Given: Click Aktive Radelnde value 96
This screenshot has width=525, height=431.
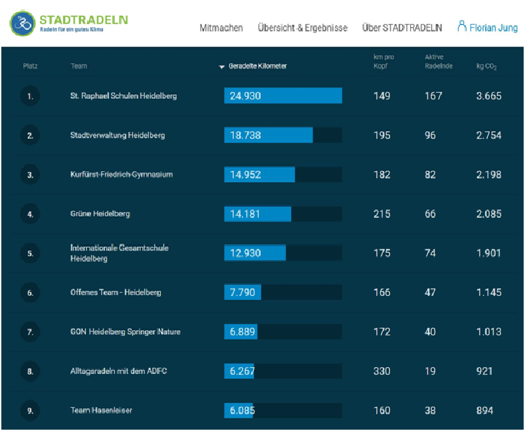Looking at the screenshot, I should point(430,135).
